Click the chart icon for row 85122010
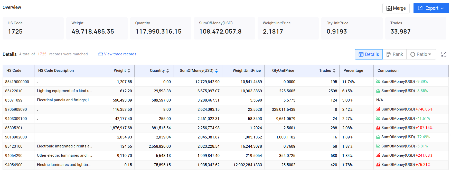The height and width of the screenshot is (170, 451). tap(378, 91)
